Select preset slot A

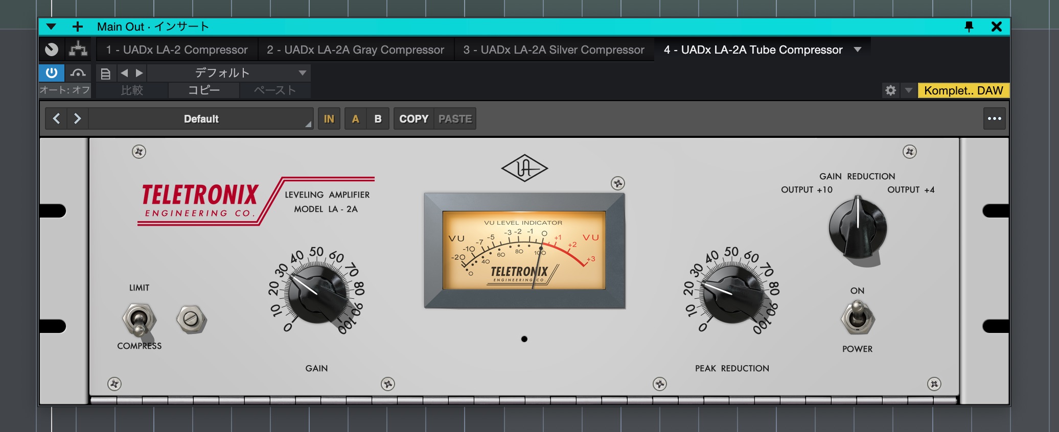(355, 118)
